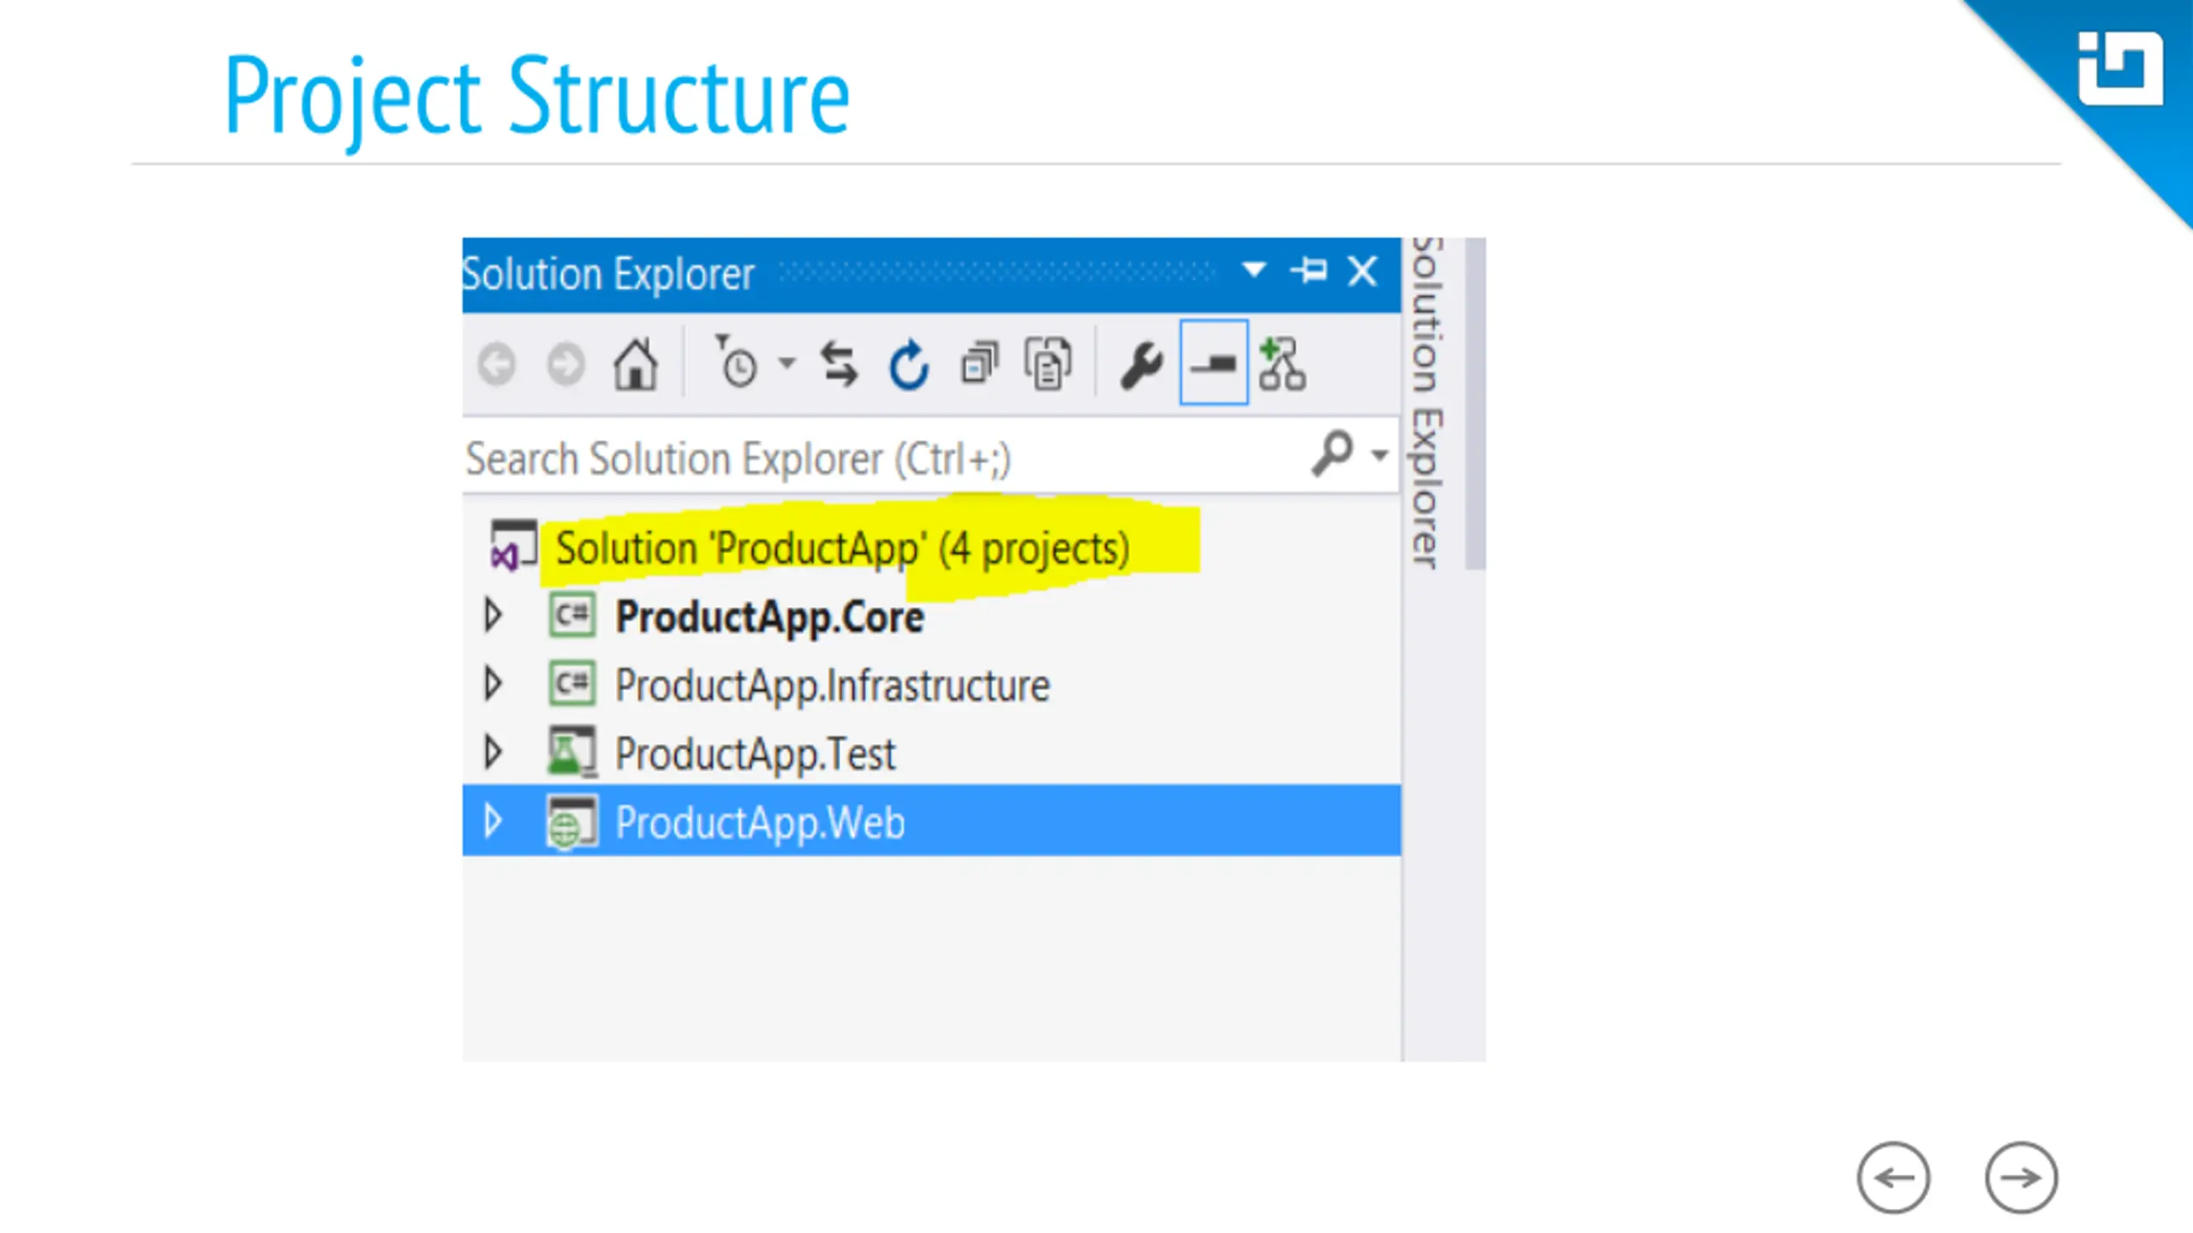Go to next slide with right arrow button
Viewport: 2193px width, 1233px height.
coord(2022,1178)
